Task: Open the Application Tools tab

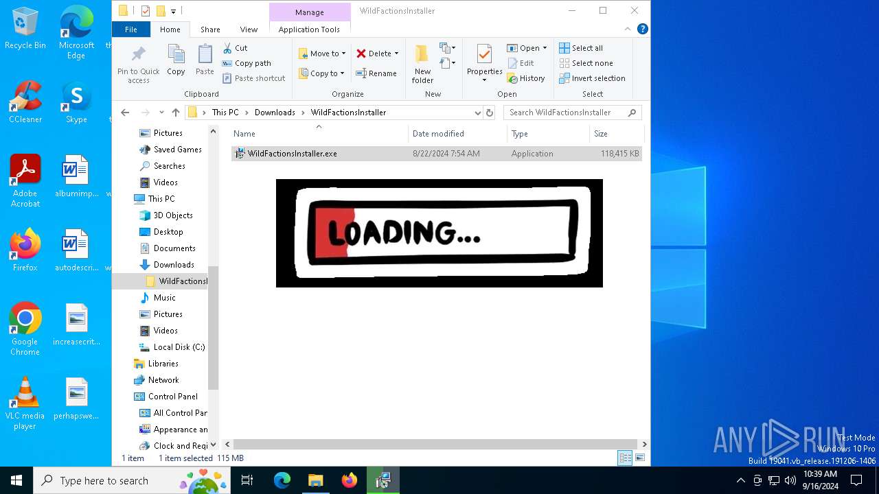Action: click(309, 30)
